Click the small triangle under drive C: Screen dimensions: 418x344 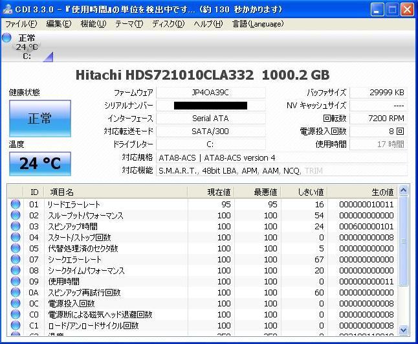49,56
